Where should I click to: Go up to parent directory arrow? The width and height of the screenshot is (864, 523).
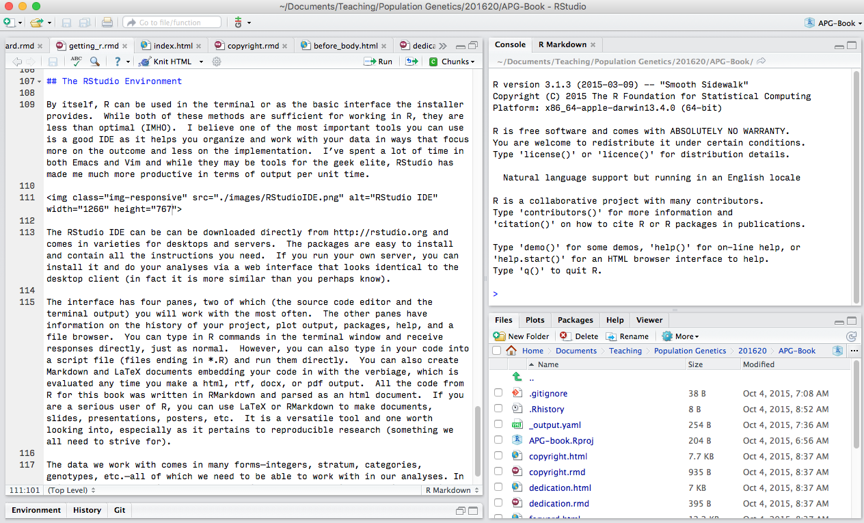(x=517, y=377)
